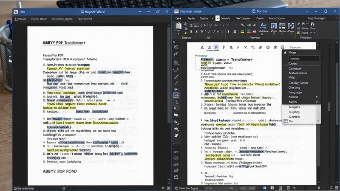Open the rightmost menu item in the left Word window
340x191 pixels.
[85, 19]
